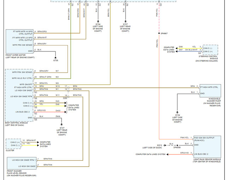Image resolution: width=230 pixels, height=180 pixels.
Task: Click the GND pin of light/rain sensor module
Action: 196,145
